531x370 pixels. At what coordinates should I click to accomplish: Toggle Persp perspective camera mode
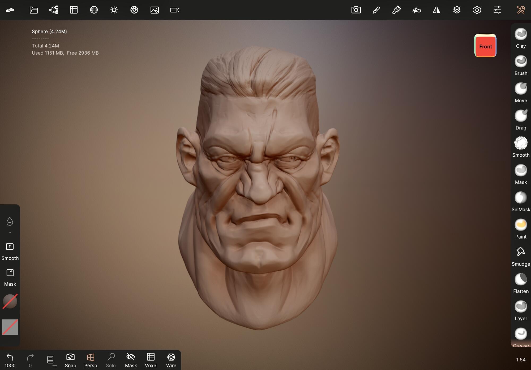tap(91, 360)
